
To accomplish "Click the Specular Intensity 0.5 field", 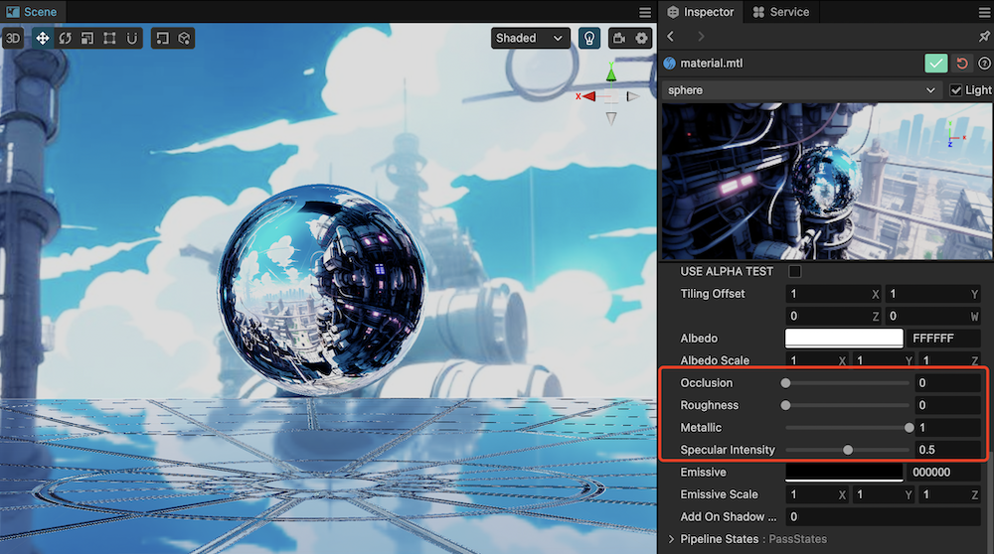I will [947, 450].
